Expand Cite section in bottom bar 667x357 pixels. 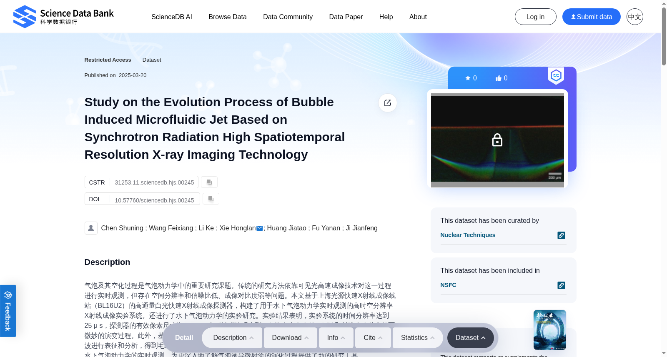coord(373,338)
